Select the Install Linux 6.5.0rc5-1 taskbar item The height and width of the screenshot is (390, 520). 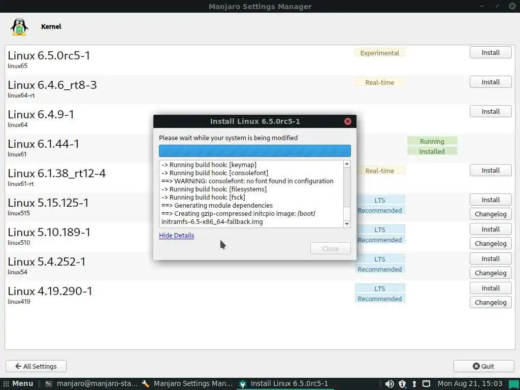click(x=284, y=384)
